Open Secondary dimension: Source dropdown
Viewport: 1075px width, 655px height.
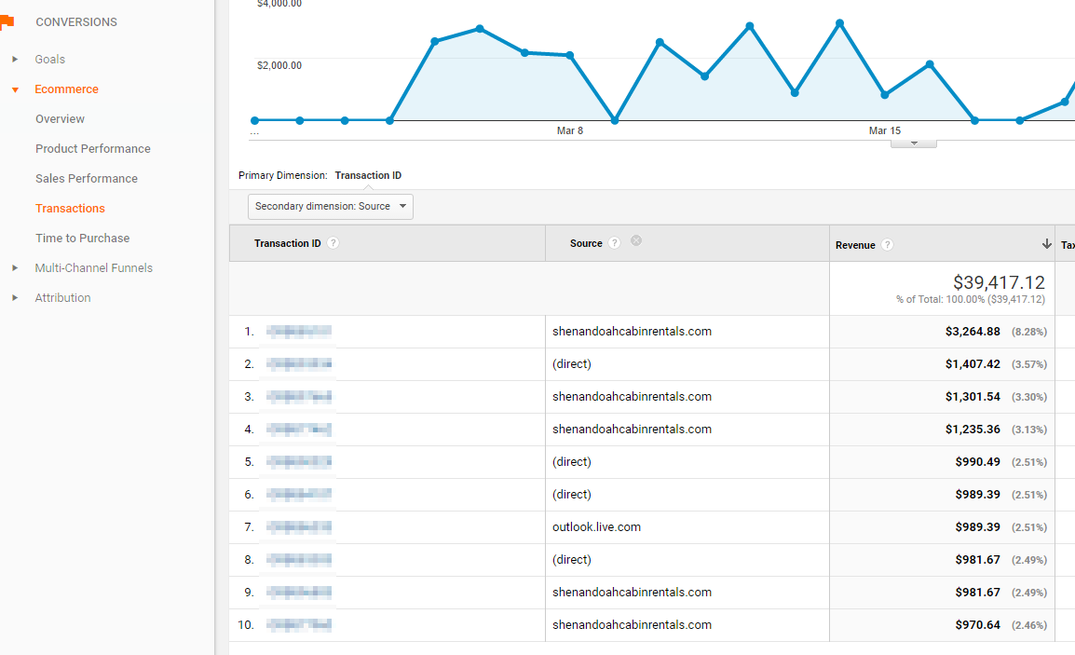click(x=331, y=207)
